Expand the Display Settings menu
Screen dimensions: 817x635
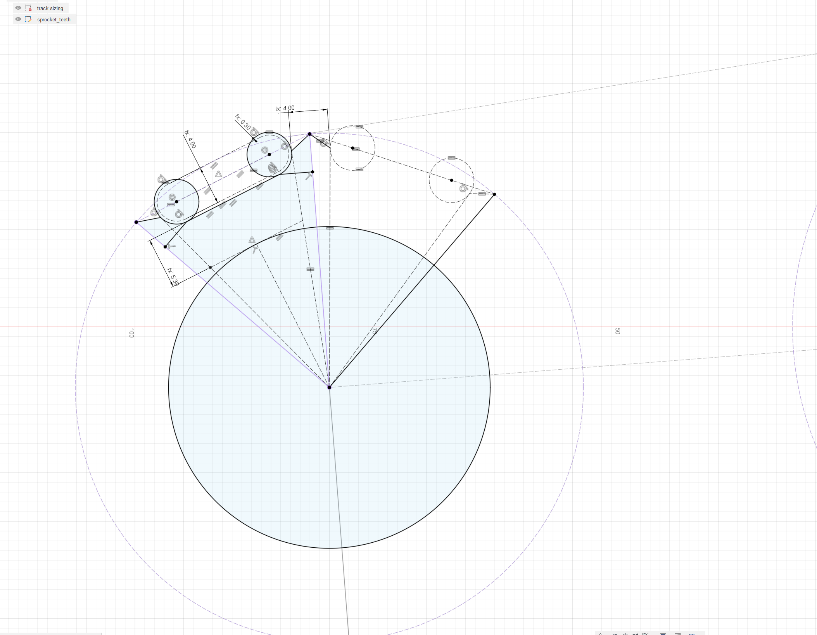click(x=663, y=634)
